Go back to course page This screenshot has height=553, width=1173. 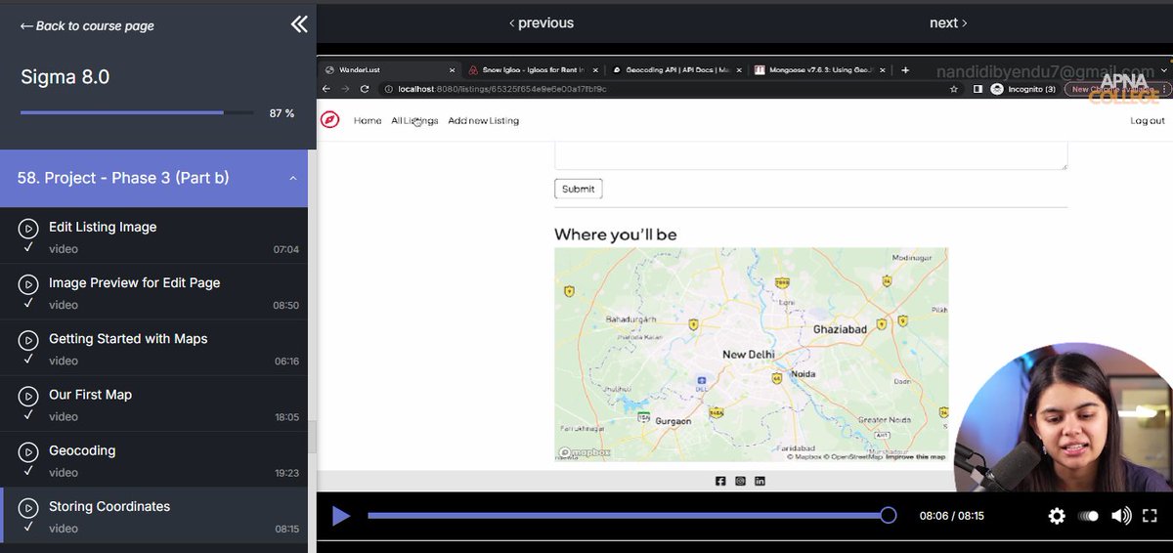pos(87,26)
